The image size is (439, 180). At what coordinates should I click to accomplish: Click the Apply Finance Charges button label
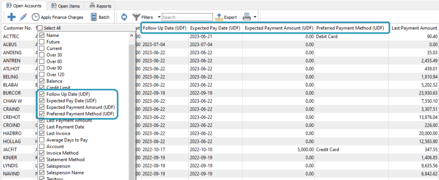point(62,18)
